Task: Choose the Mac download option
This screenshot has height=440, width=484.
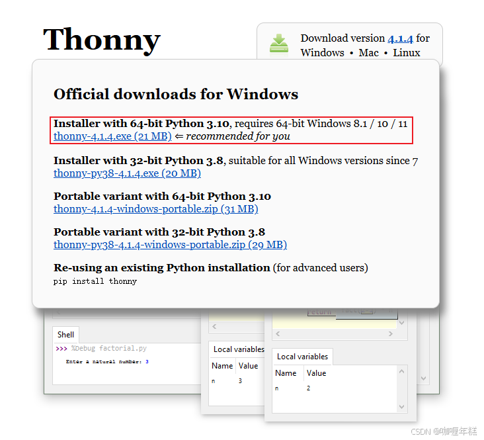Action: (x=368, y=53)
